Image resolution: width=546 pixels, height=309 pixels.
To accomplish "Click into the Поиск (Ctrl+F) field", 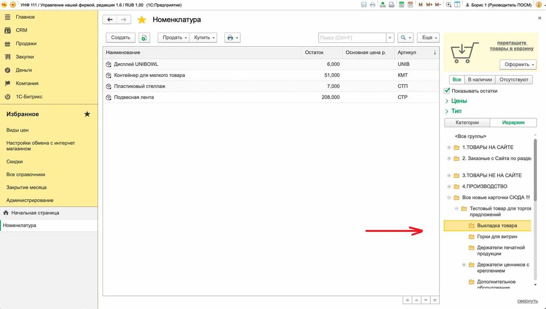I will pyautogui.click(x=353, y=38).
